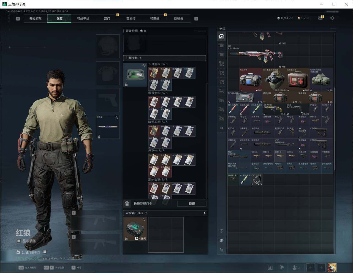Select the M7 6.8x51mm rifle
Screen dimensions: 353x273
[x=257, y=56]
